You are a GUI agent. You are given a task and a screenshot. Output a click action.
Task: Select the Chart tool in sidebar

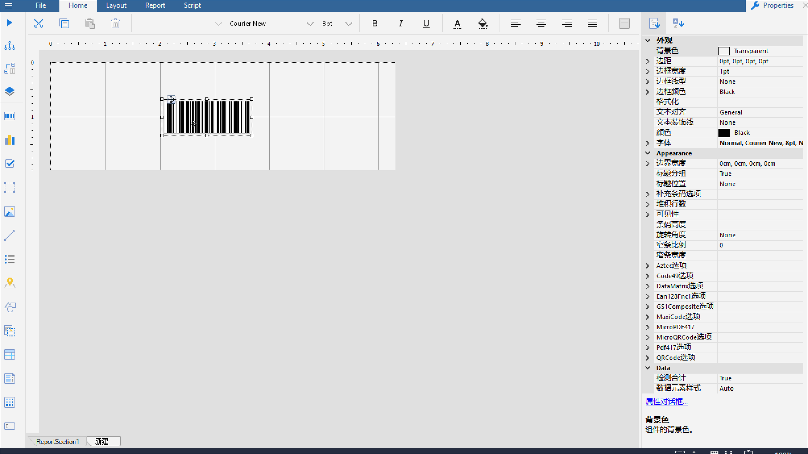pyautogui.click(x=10, y=140)
